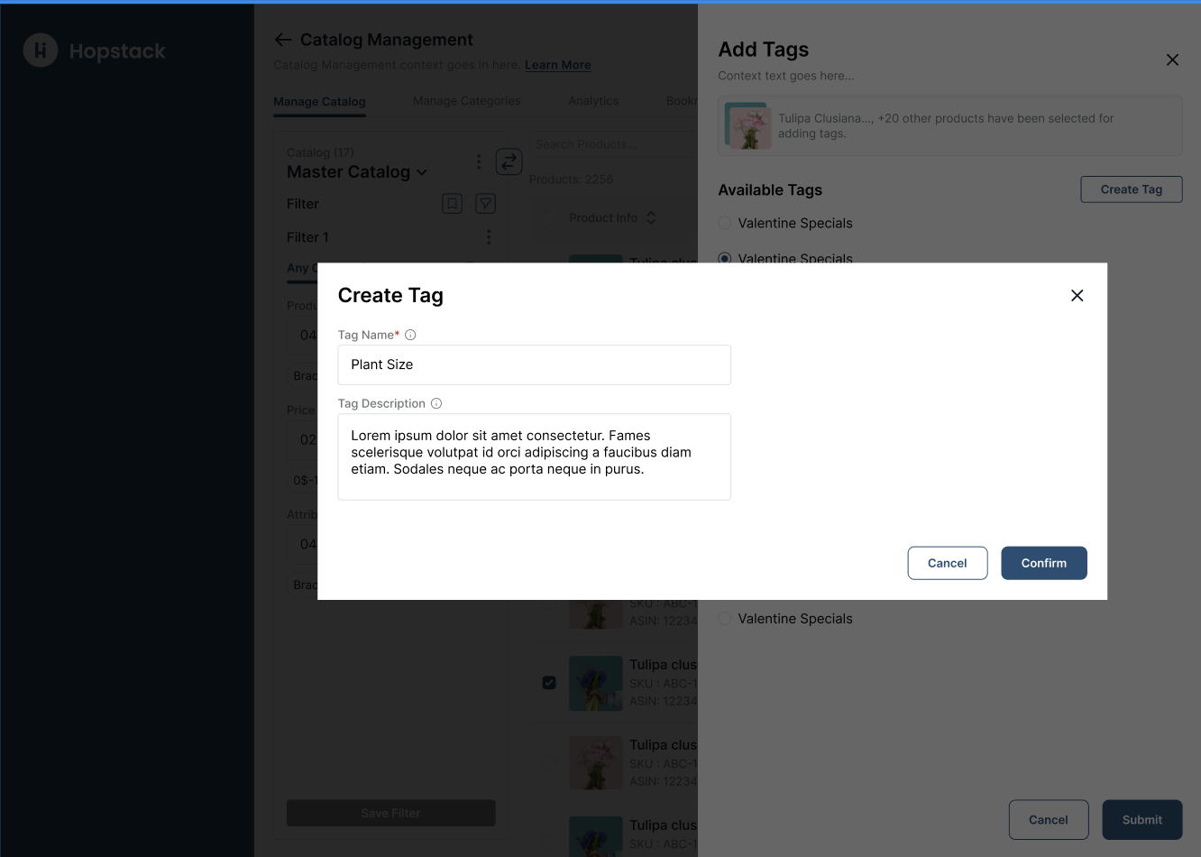The width and height of the screenshot is (1201, 857).
Task: Select the first Valentine Specials radio button
Action: click(x=725, y=223)
